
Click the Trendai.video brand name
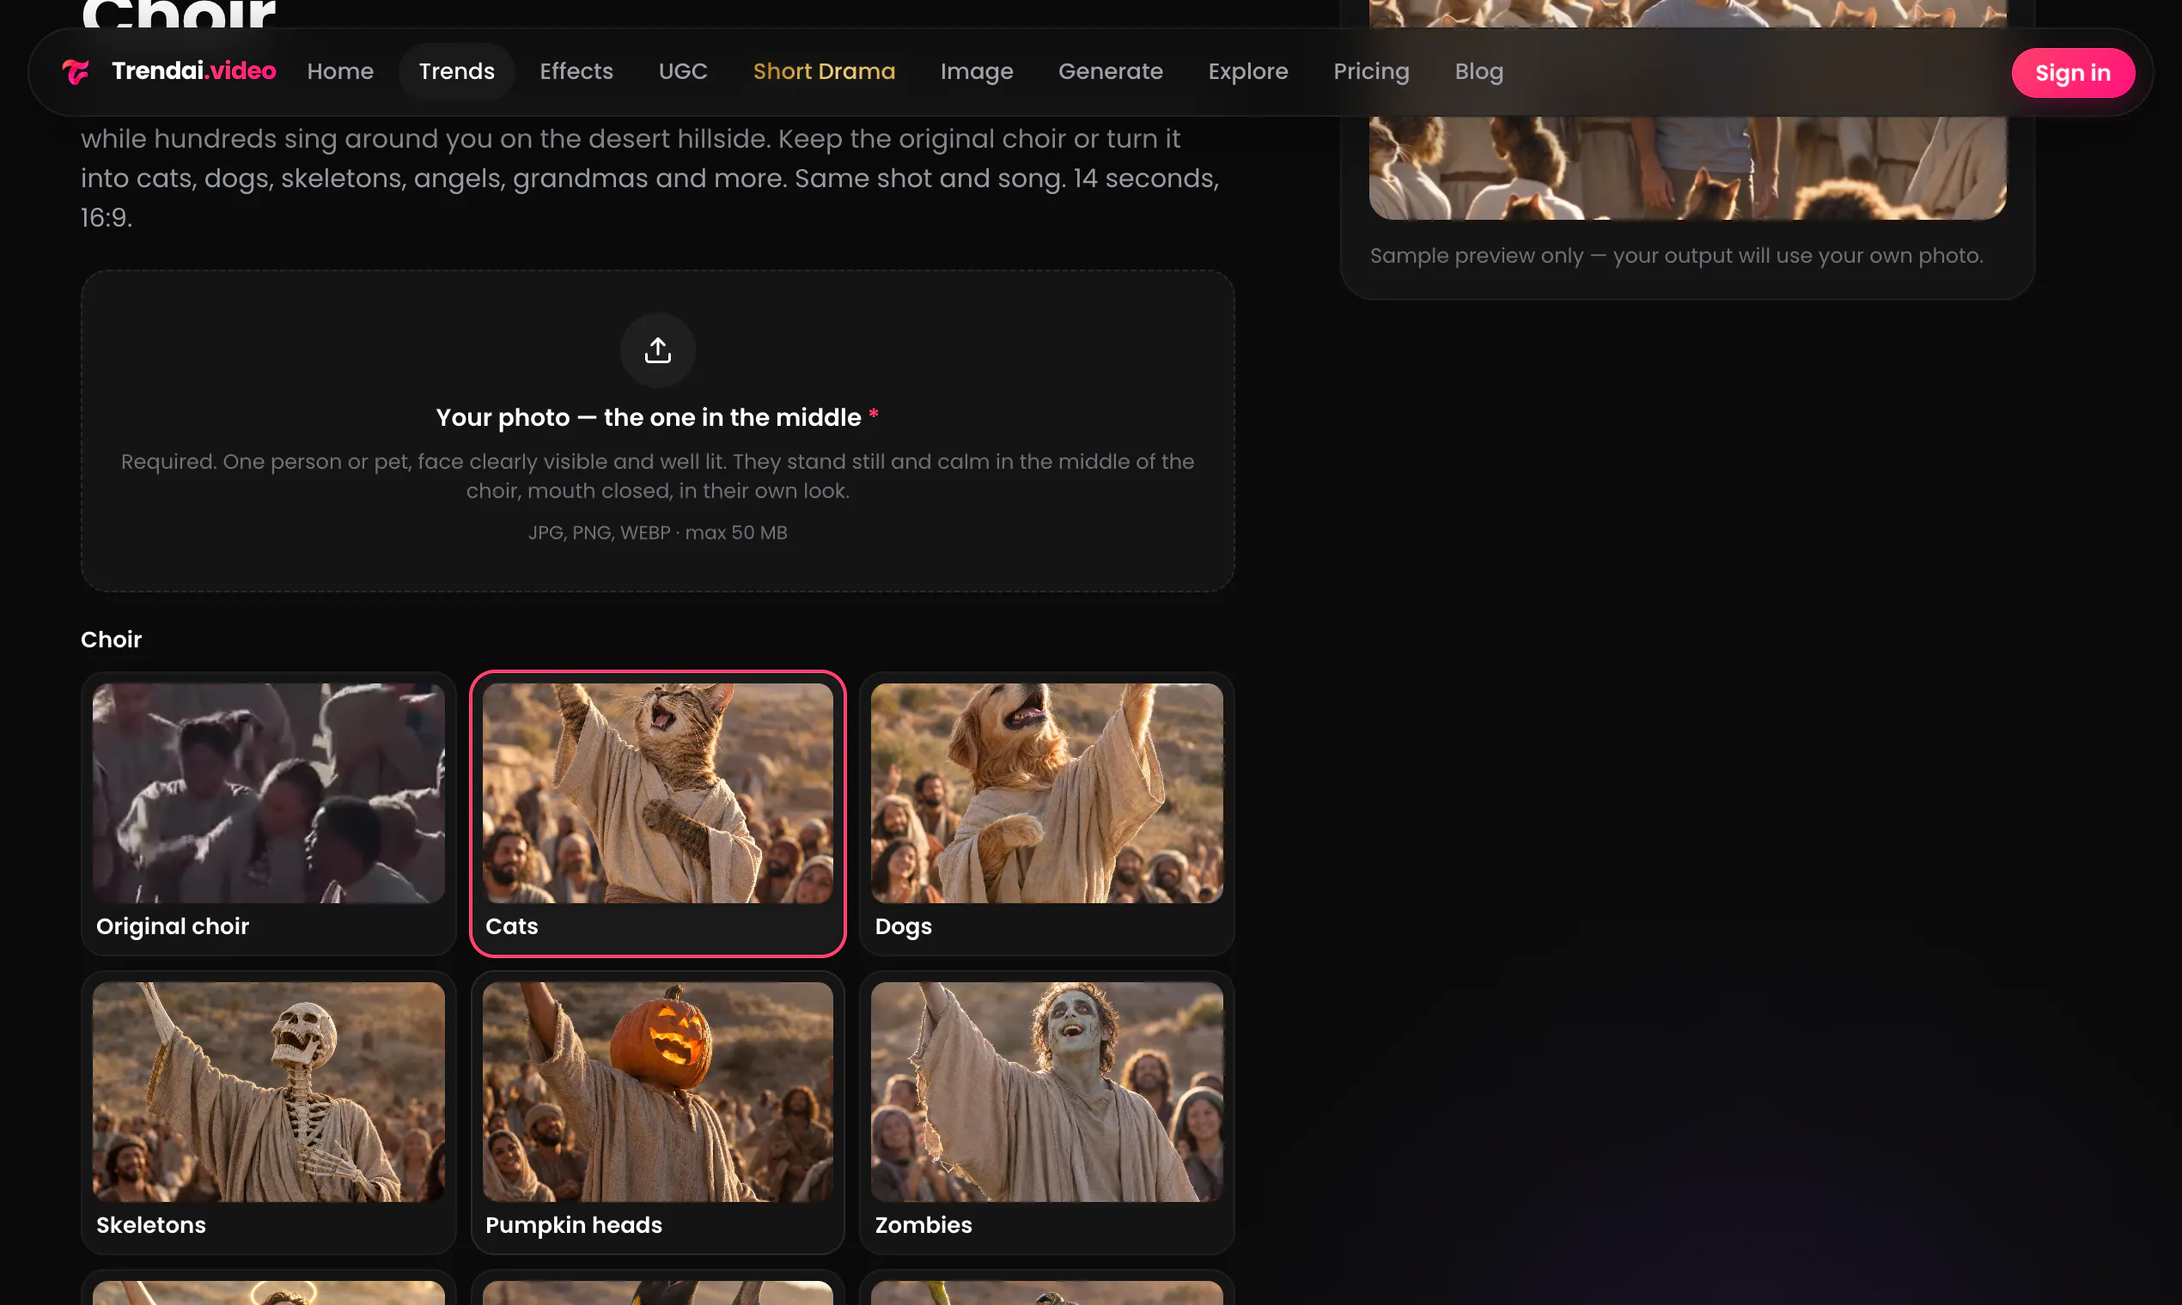193,70
